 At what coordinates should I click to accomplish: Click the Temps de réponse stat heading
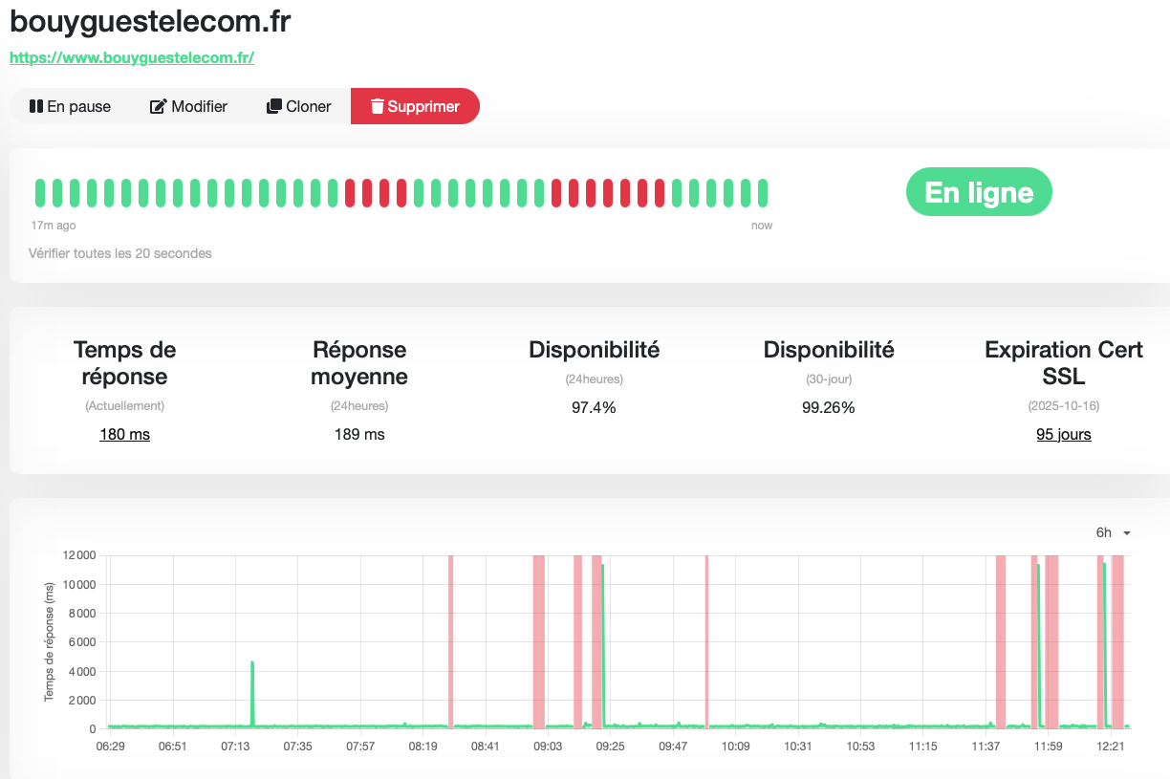pyautogui.click(x=124, y=363)
